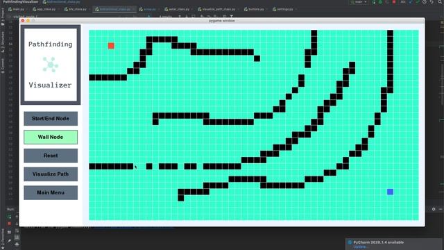
Task: Click the Run panel red stop icon
Action: pyautogui.click(x=9, y=224)
